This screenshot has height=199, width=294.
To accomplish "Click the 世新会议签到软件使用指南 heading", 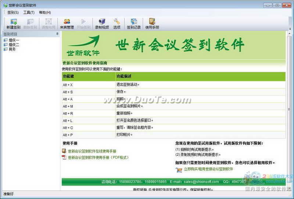I will (x=85, y=63).
